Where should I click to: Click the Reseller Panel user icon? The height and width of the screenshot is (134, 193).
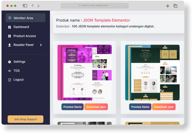9,45
